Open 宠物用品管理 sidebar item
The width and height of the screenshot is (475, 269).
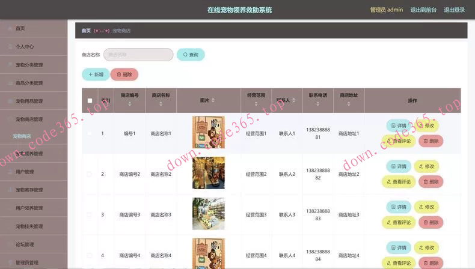pyautogui.click(x=33, y=101)
